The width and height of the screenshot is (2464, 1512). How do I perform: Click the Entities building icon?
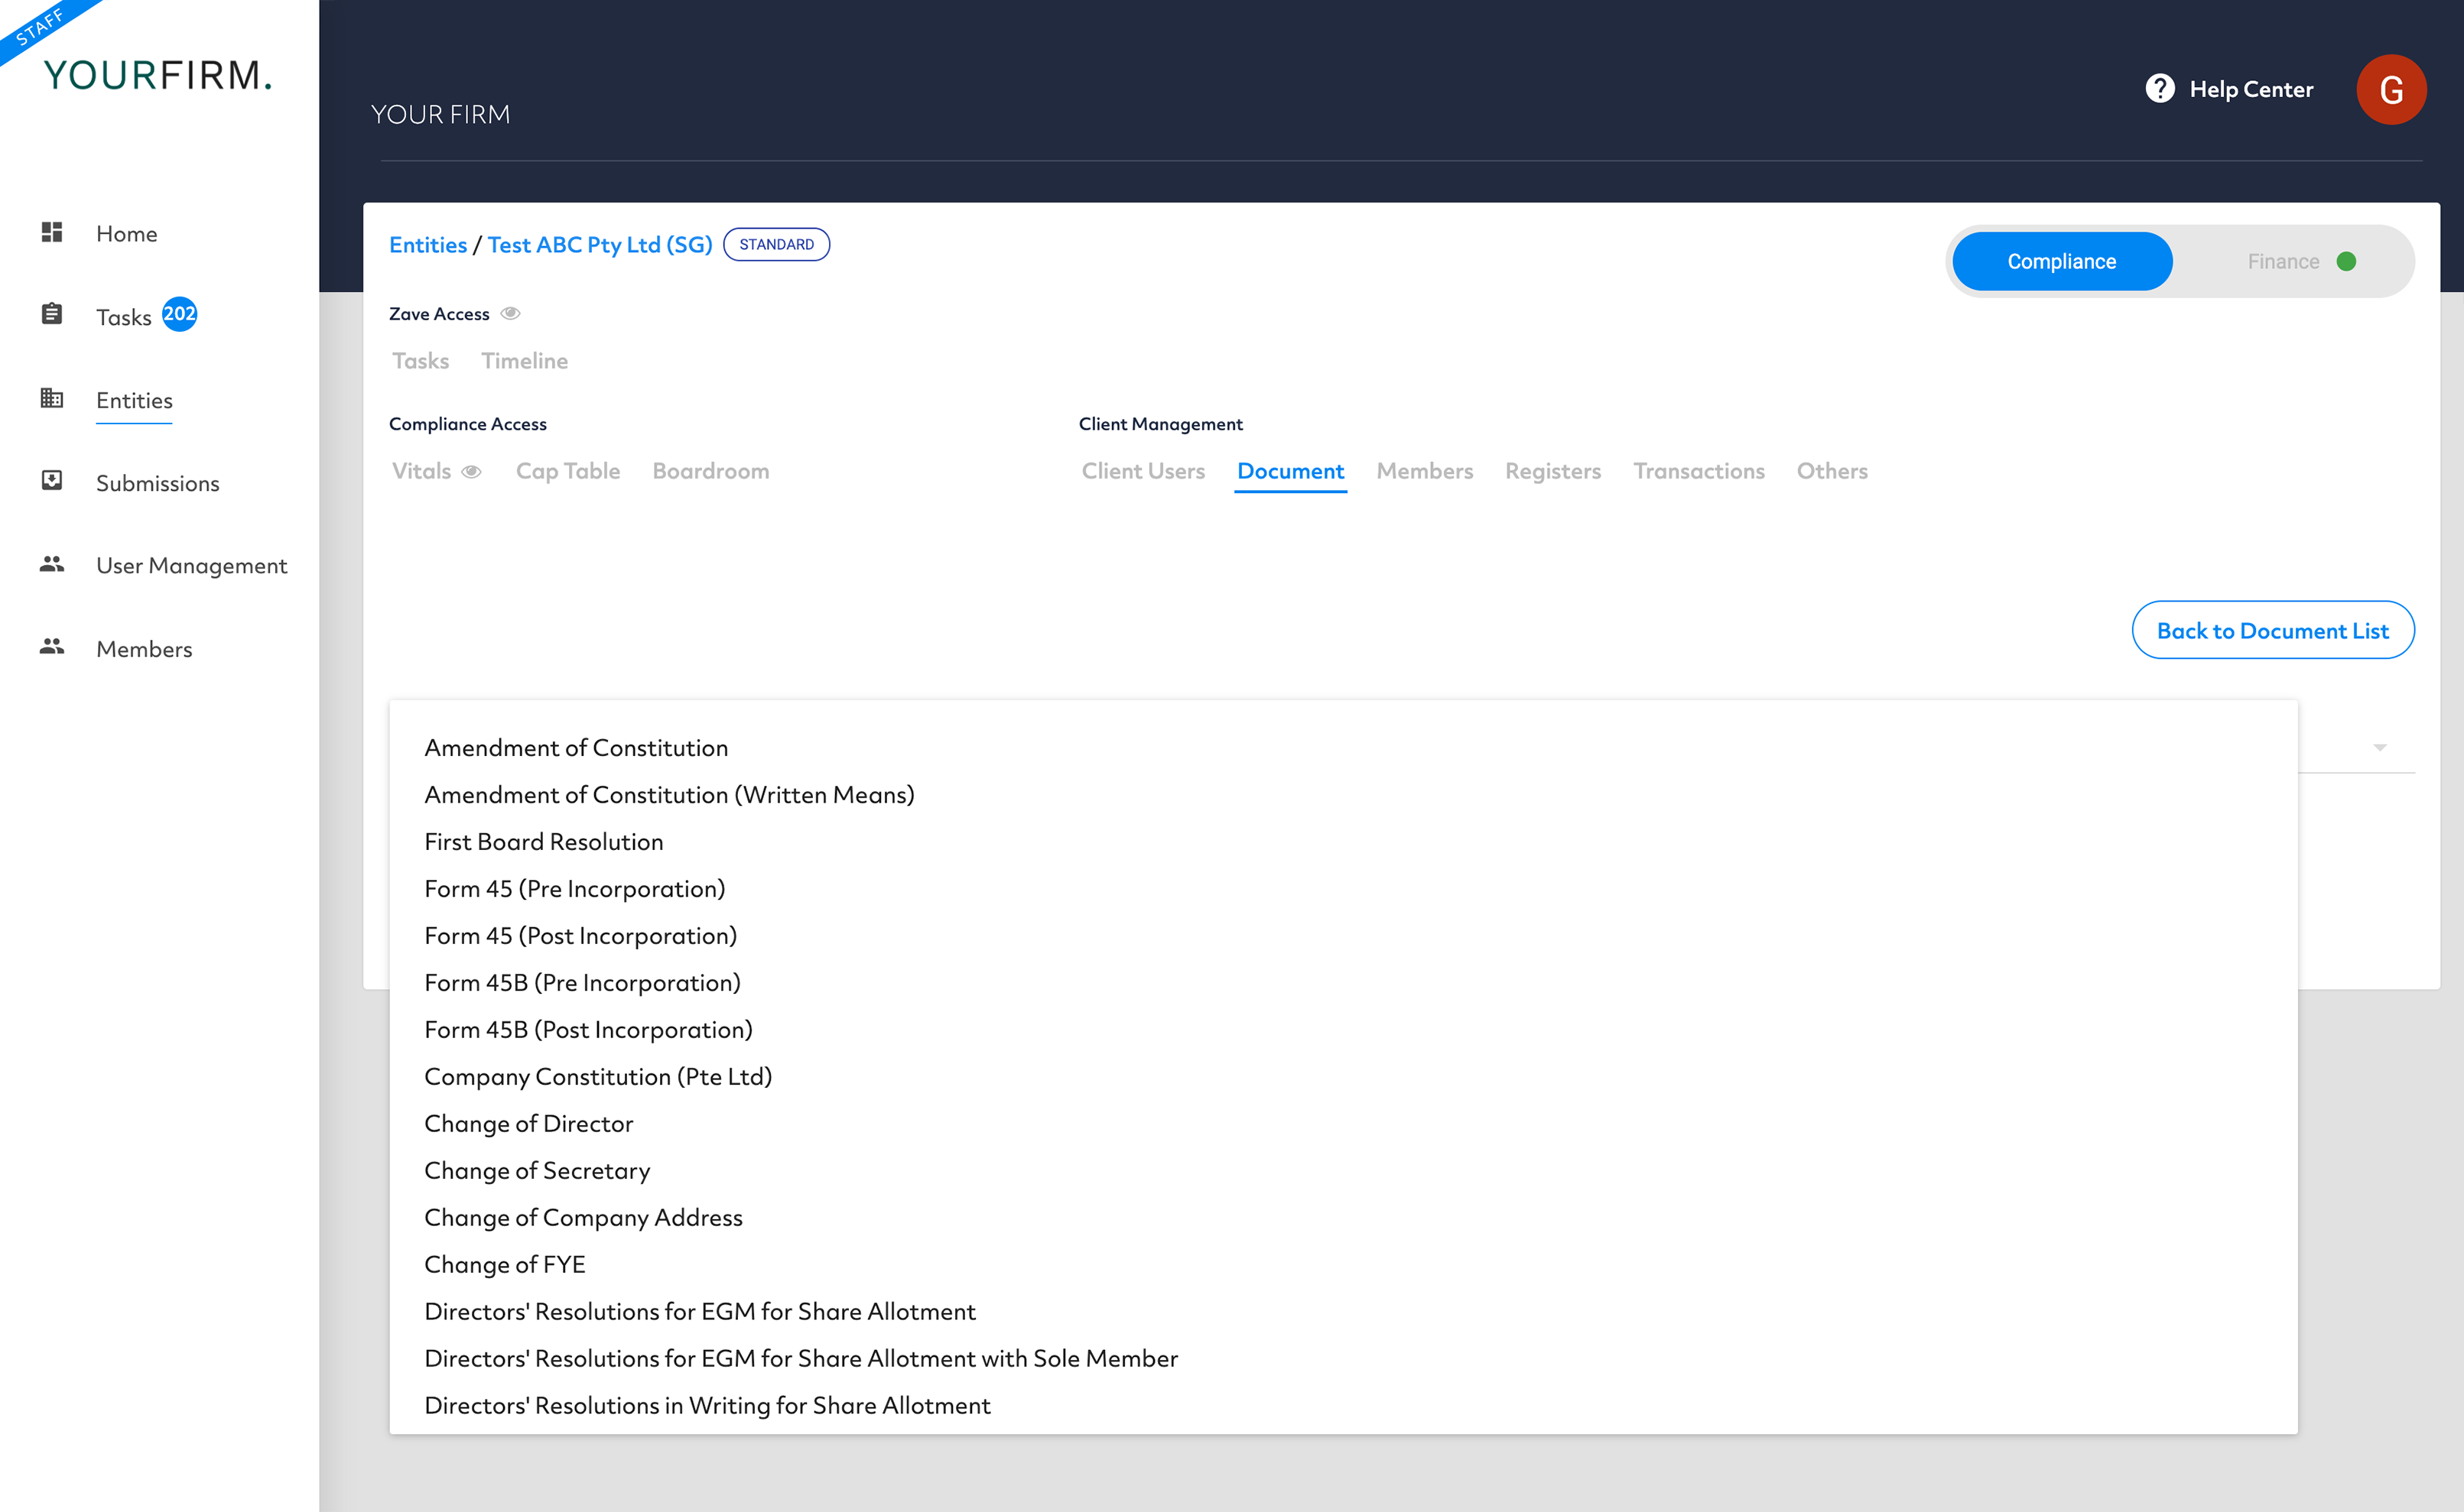[x=52, y=398]
